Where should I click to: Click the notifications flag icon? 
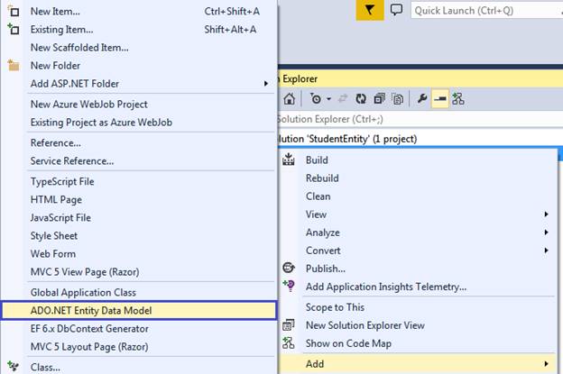(370, 11)
